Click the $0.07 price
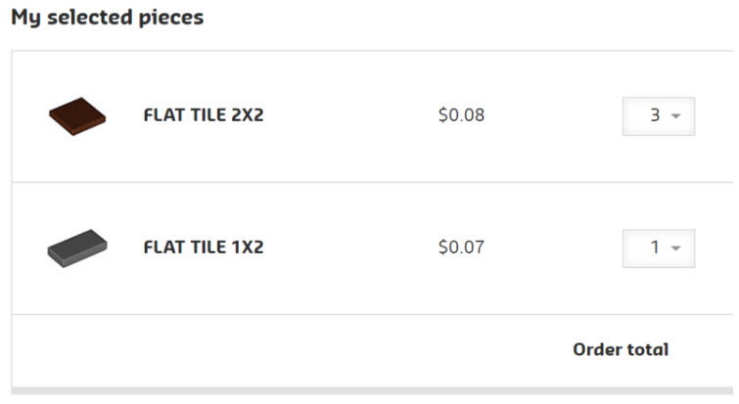This screenshot has height=404, width=739. pyautogui.click(x=461, y=247)
